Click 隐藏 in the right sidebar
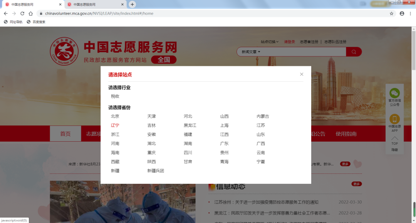Image resolution: width=416 pixels, height=223 pixels. [394, 150]
